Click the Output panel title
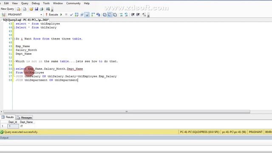Image resolution: width=272 pixels, height=153 pixels. [4, 138]
